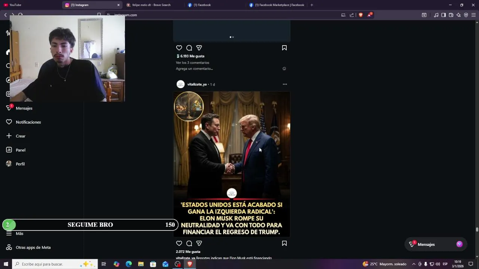Viewport: 479px width, 269px height.
Task: Launch Microsoft Edge from taskbar
Action: [129, 264]
